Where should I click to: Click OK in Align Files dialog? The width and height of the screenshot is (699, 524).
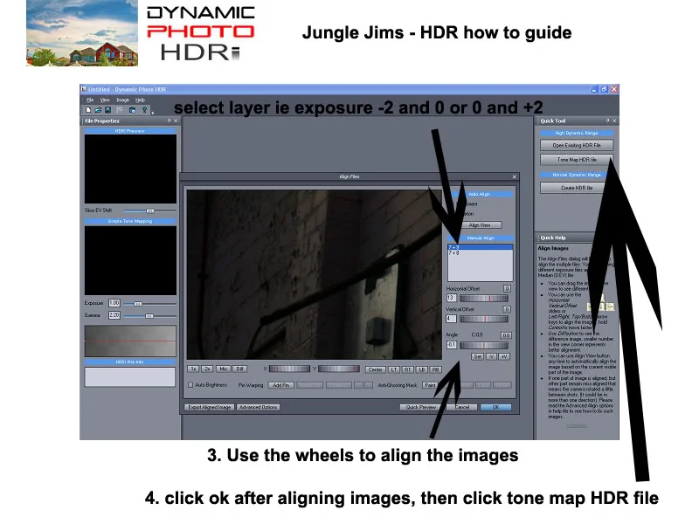coord(495,407)
